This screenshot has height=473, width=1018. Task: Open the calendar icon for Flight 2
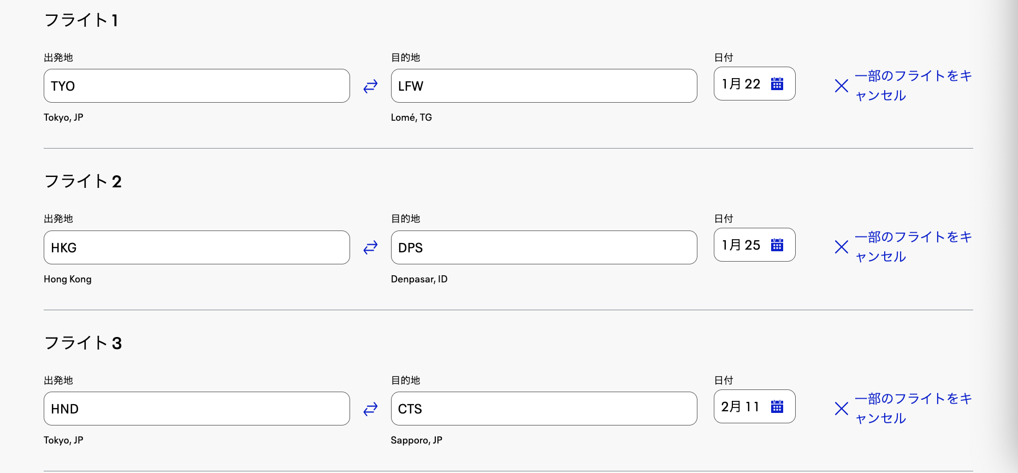777,245
